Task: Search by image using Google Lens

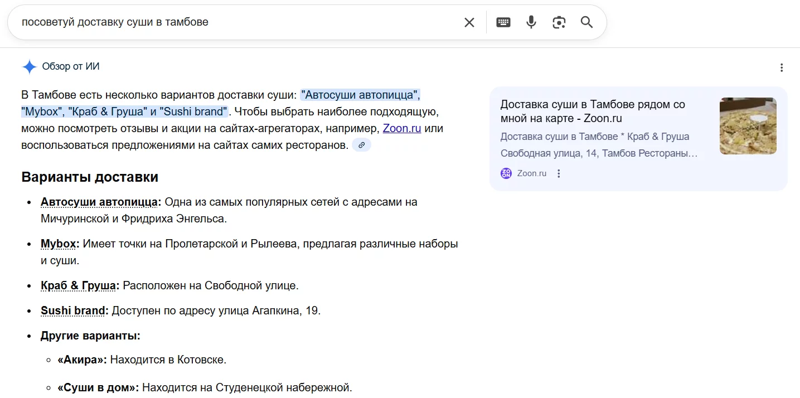Action: [559, 22]
